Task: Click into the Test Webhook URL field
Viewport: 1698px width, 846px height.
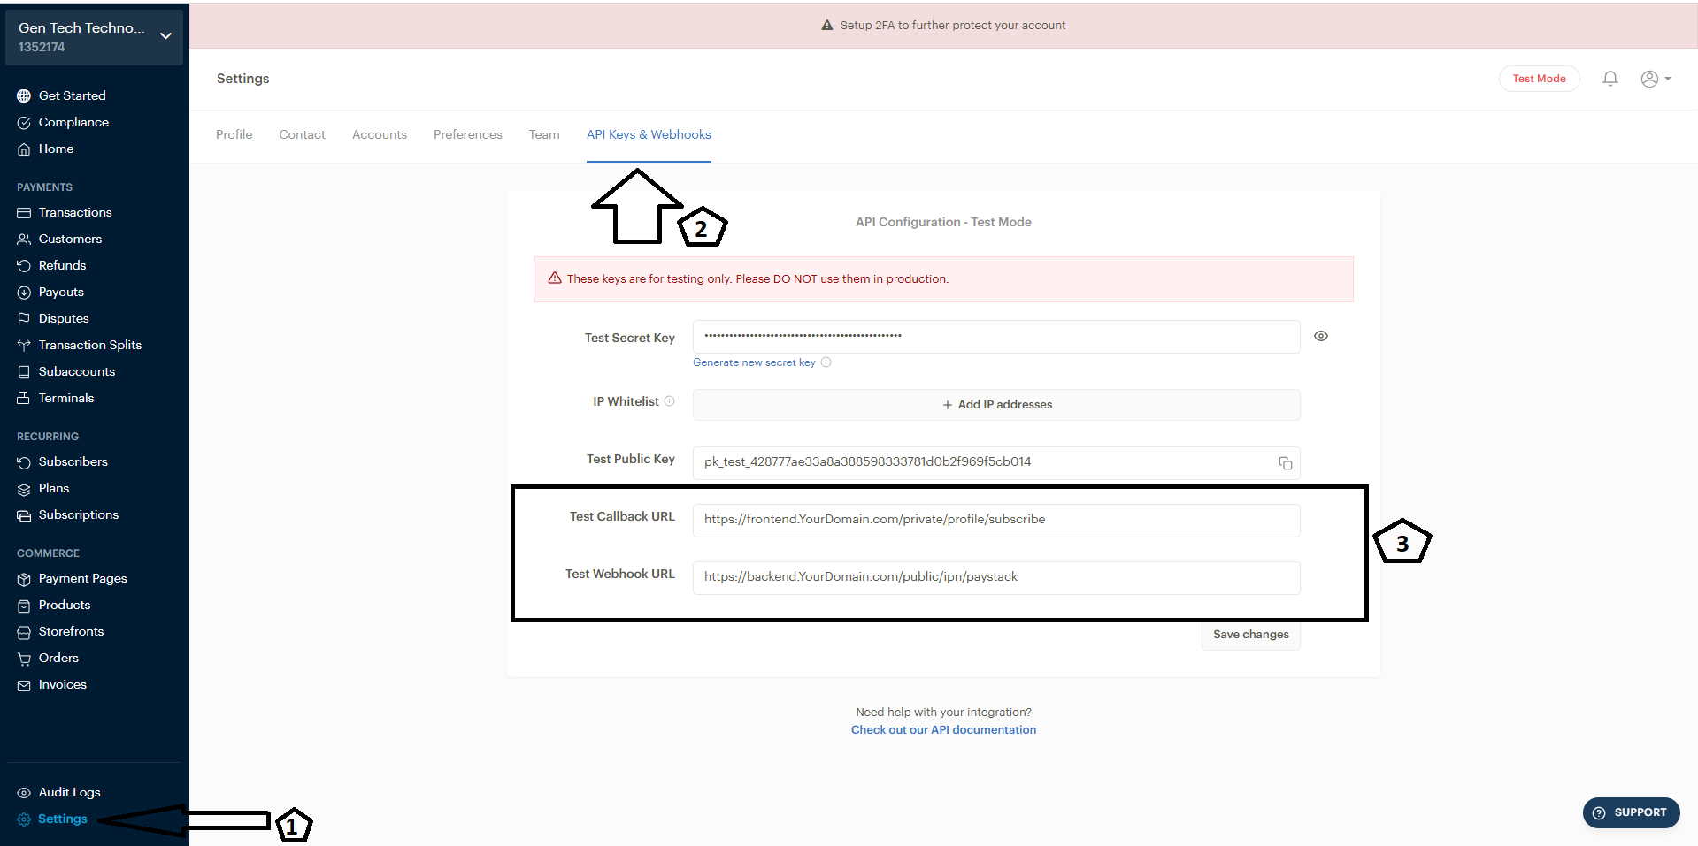Action: tap(995, 577)
